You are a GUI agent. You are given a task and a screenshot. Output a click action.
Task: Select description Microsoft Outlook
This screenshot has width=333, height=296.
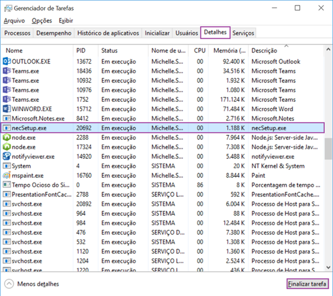pyautogui.click(x=276, y=61)
